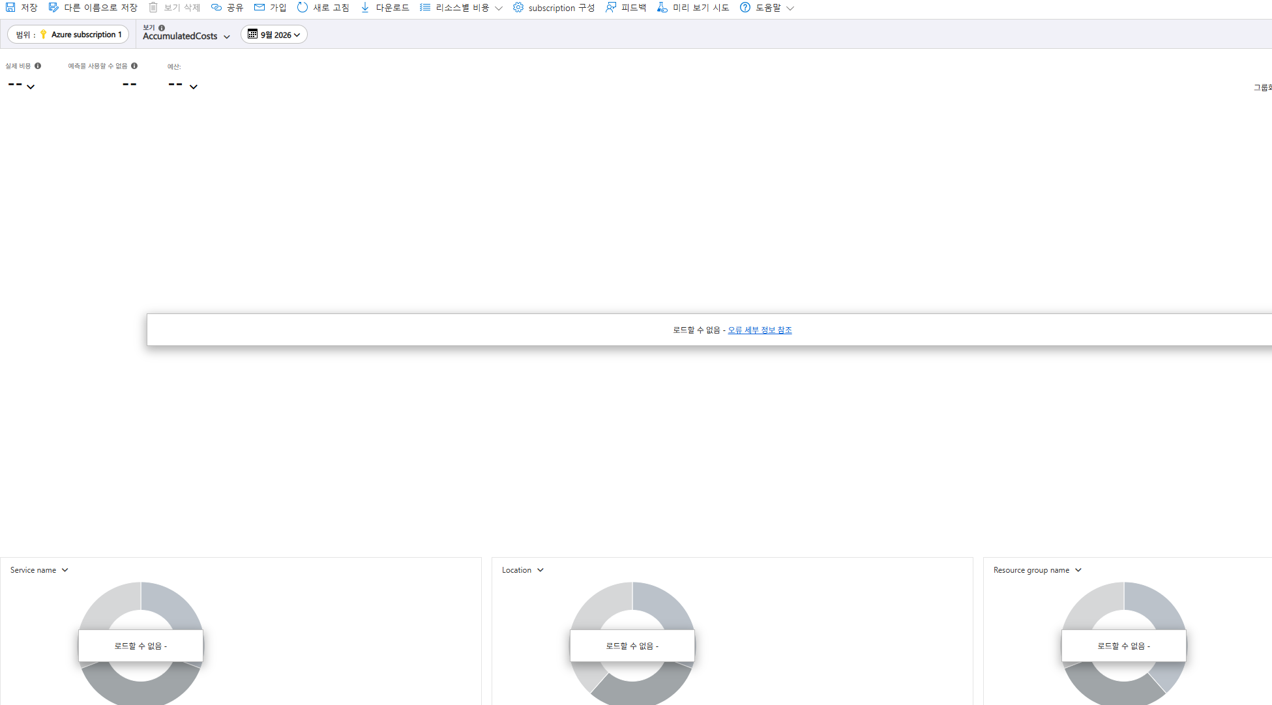Open the AccumulatedCosts view dropdown
Image resolution: width=1272 pixels, height=705 pixels.
(x=186, y=36)
